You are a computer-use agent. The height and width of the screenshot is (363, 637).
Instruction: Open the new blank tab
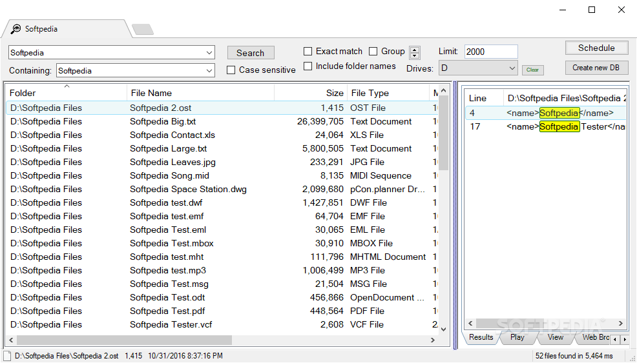click(x=143, y=29)
